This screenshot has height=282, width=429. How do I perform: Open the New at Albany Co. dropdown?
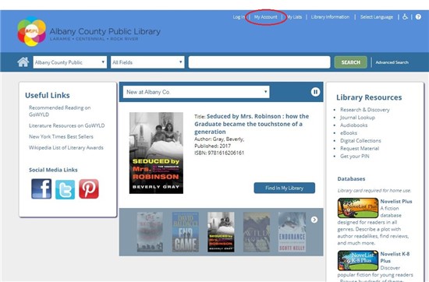click(x=196, y=92)
